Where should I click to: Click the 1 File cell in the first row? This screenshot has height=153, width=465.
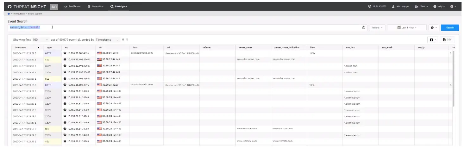tap(312, 53)
